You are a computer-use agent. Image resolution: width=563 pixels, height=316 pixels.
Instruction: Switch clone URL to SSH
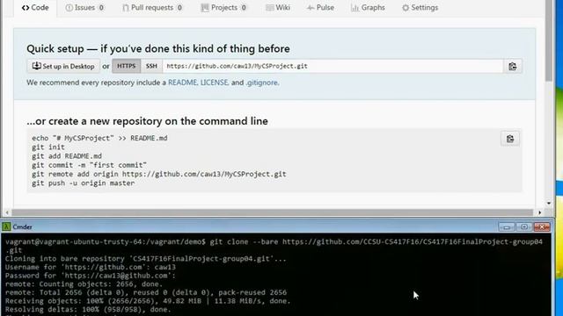(x=151, y=67)
